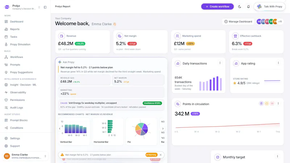The image size is (290, 163).
Task: Click the -2.1 pt margin badge
Action: pyautogui.click(x=132, y=44)
